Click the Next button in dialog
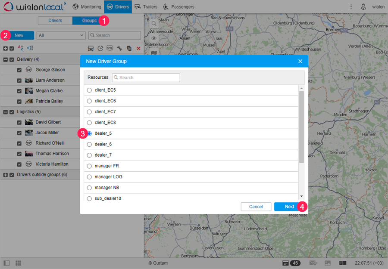This screenshot has height=269, width=388. [289, 207]
